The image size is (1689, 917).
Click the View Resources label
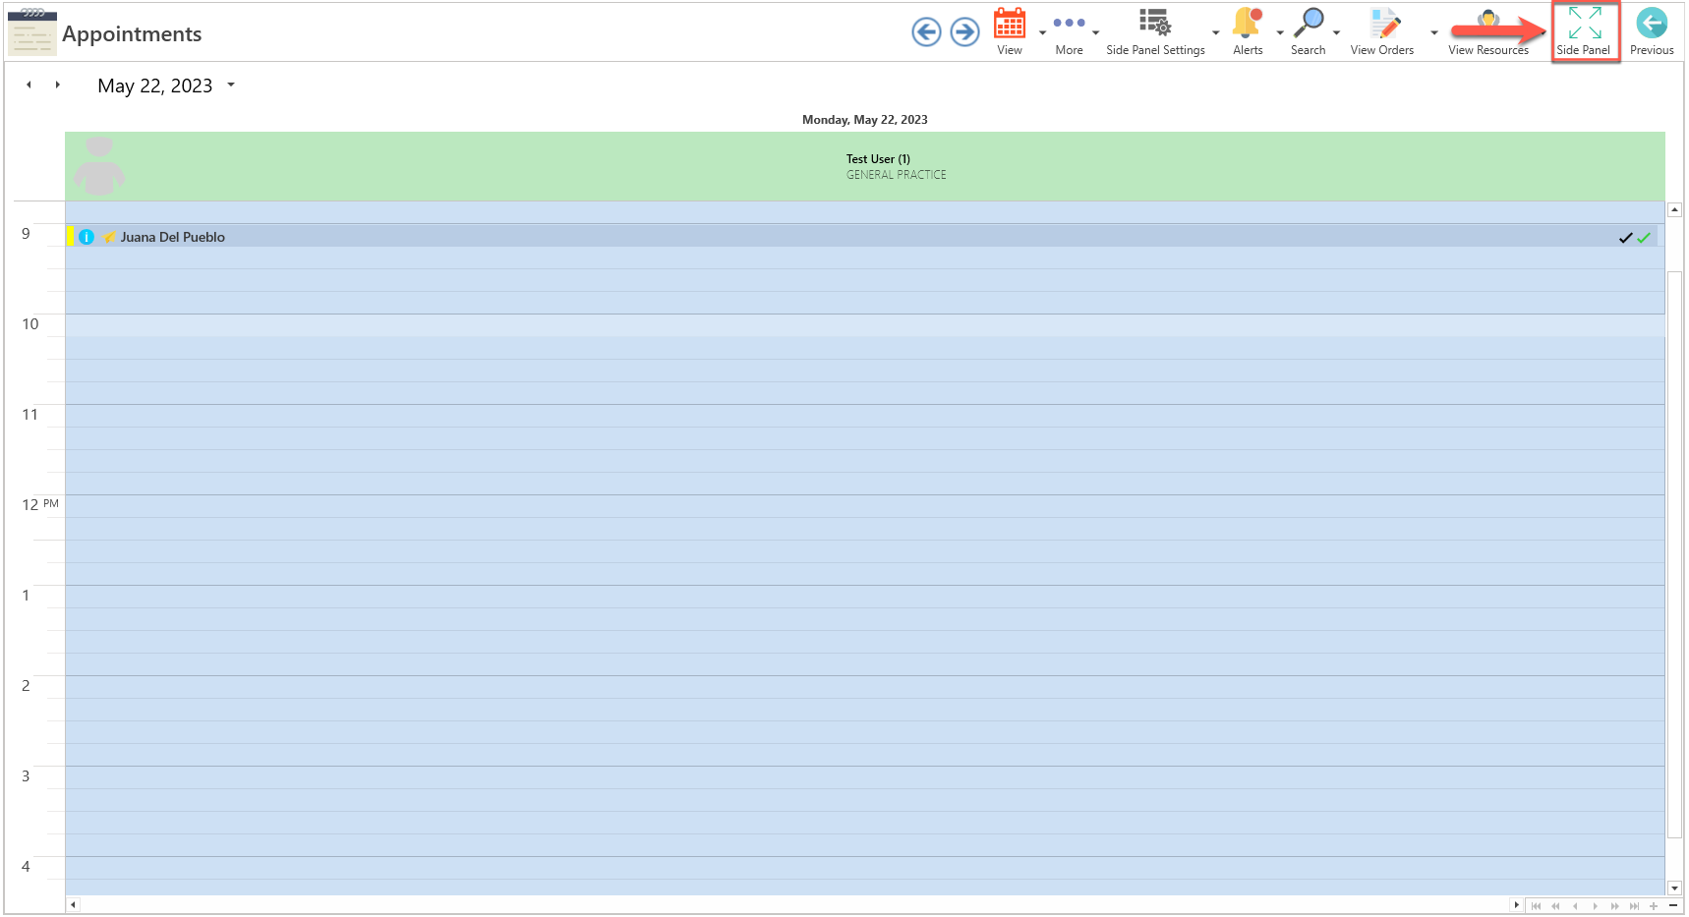coord(1488,50)
